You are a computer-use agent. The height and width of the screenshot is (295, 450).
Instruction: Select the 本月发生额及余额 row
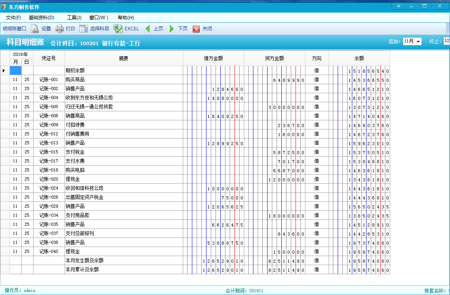195,261
